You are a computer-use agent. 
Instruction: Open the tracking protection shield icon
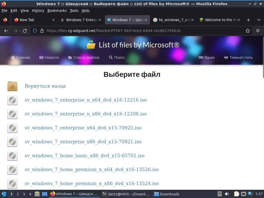[x=35, y=31]
